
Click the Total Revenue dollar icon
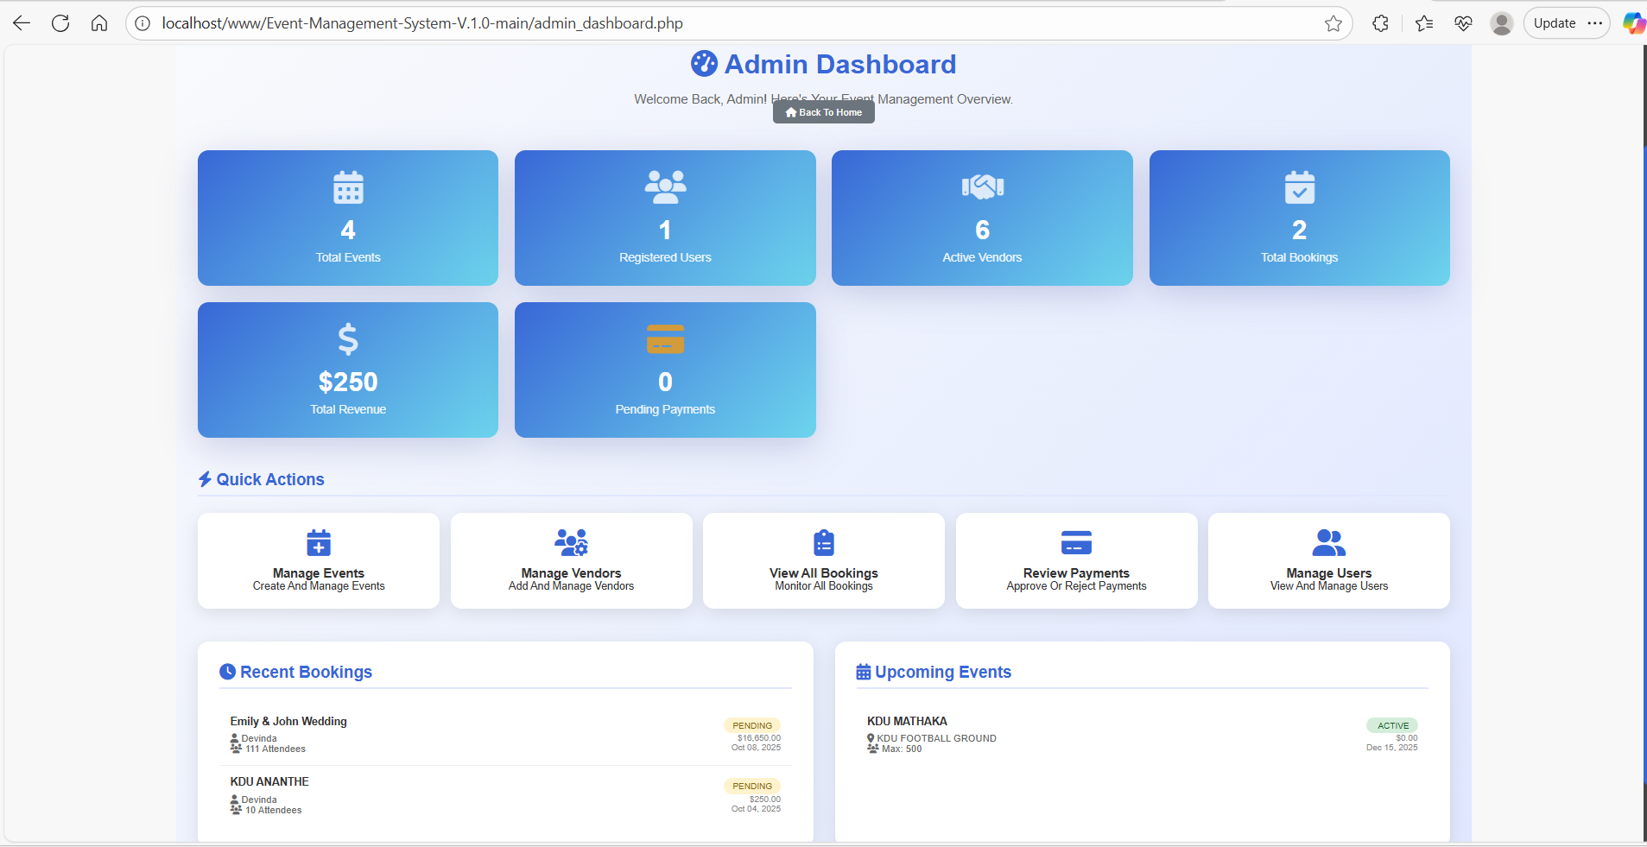click(x=348, y=339)
